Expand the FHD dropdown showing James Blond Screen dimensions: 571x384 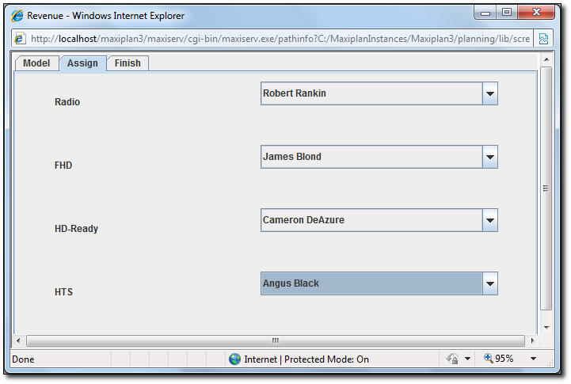(x=489, y=157)
